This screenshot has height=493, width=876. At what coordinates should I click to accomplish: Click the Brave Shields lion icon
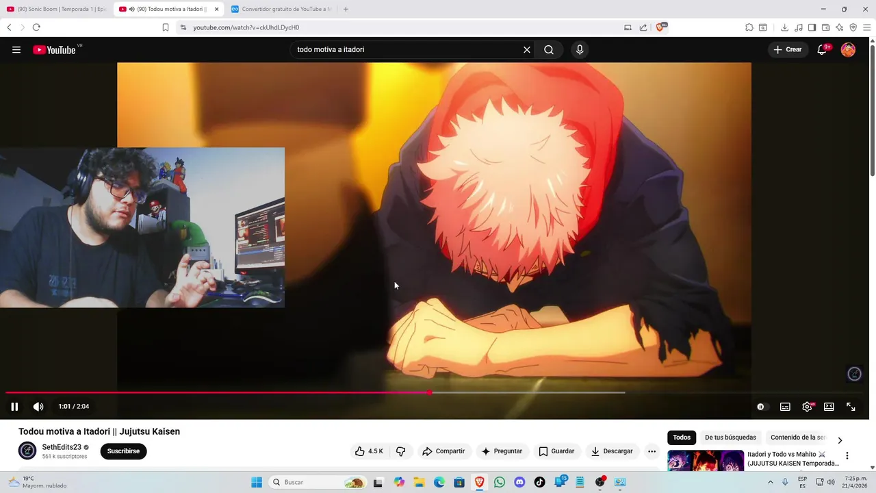[661, 27]
